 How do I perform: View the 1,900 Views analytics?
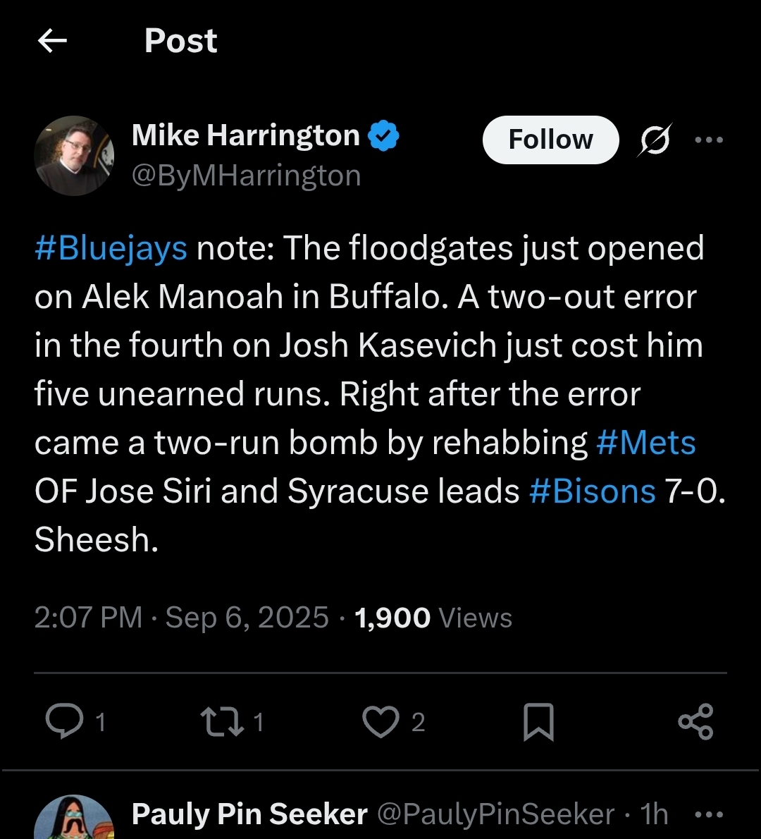click(433, 618)
